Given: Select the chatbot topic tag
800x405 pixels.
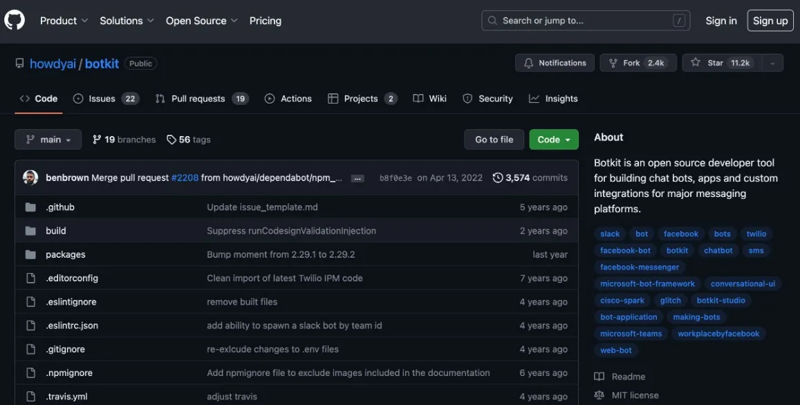Looking at the screenshot, I should pyautogui.click(x=718, y=250).
